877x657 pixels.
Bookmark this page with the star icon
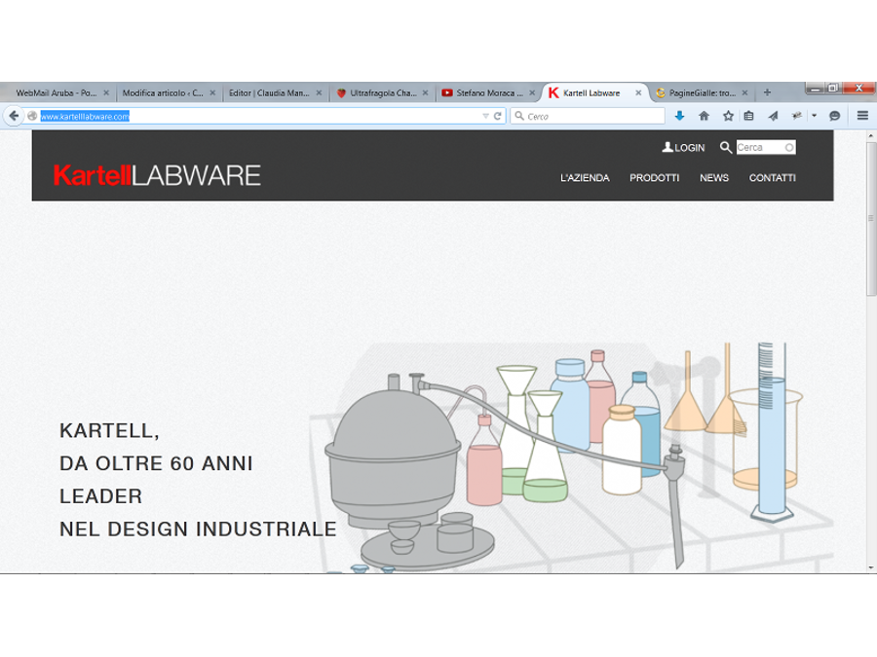point(728,116)
